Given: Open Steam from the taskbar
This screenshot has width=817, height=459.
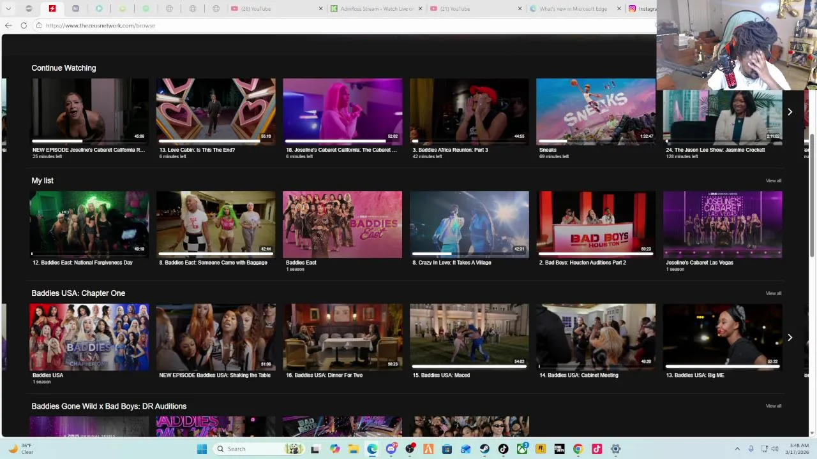Looking at the screenshot, I should 484,449.
